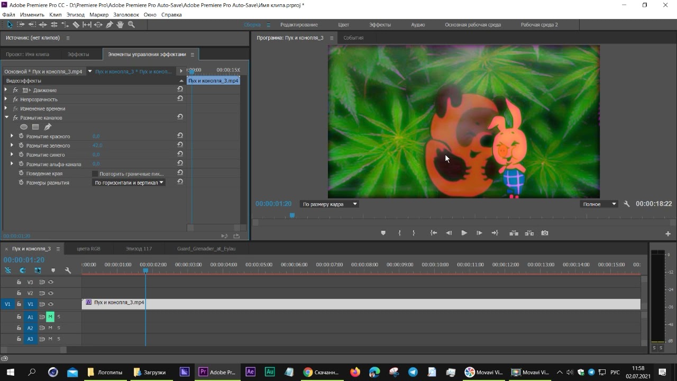Image resolution: width=677 pixels, height=381 pixels.
Task: Select the Pen tool in the toolbar
Action: pos(109,24)
